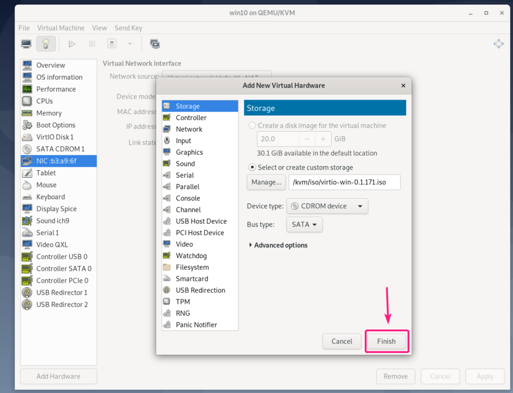Open shutdown options dropdown arrow in toolbar
The image size is (513, 393).
pos(130,44)
